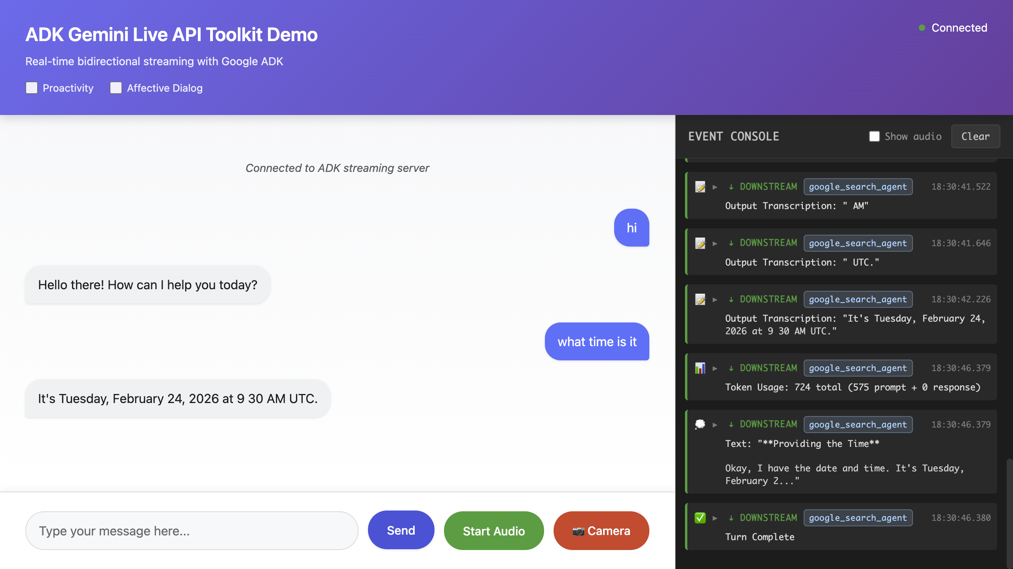This screenshot has height=569, width=1013.
Task: Click the EVENT CONSOLE panel header
Action: [734, 136]
